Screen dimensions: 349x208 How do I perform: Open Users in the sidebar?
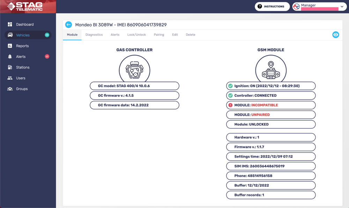(28, 78)
